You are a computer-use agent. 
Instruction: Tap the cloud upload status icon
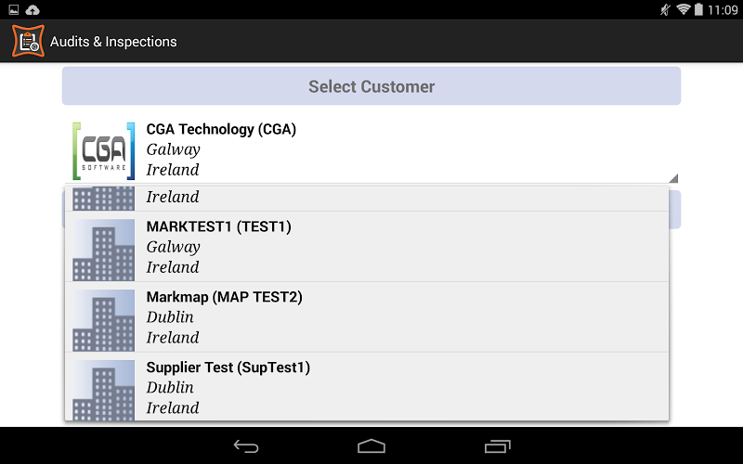tap(33, 9)
